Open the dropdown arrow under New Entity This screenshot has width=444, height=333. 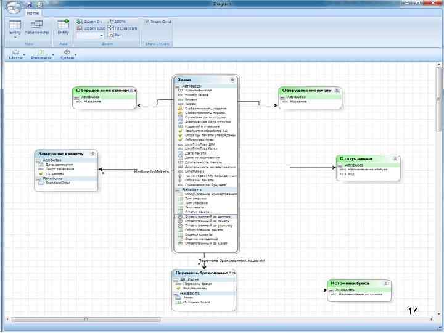point(15,38)
